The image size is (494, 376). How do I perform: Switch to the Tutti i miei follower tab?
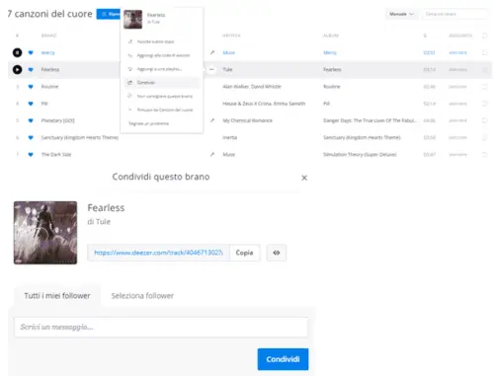coord(57,296)
